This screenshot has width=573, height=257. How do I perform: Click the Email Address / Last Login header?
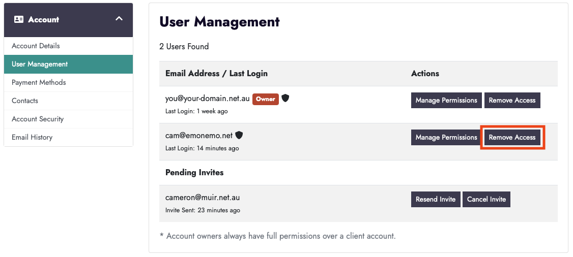click(216, 73)
